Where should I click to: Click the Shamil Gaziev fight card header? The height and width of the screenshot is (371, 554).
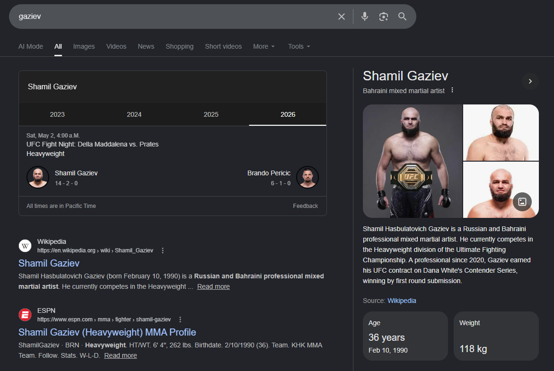point(53,87)
